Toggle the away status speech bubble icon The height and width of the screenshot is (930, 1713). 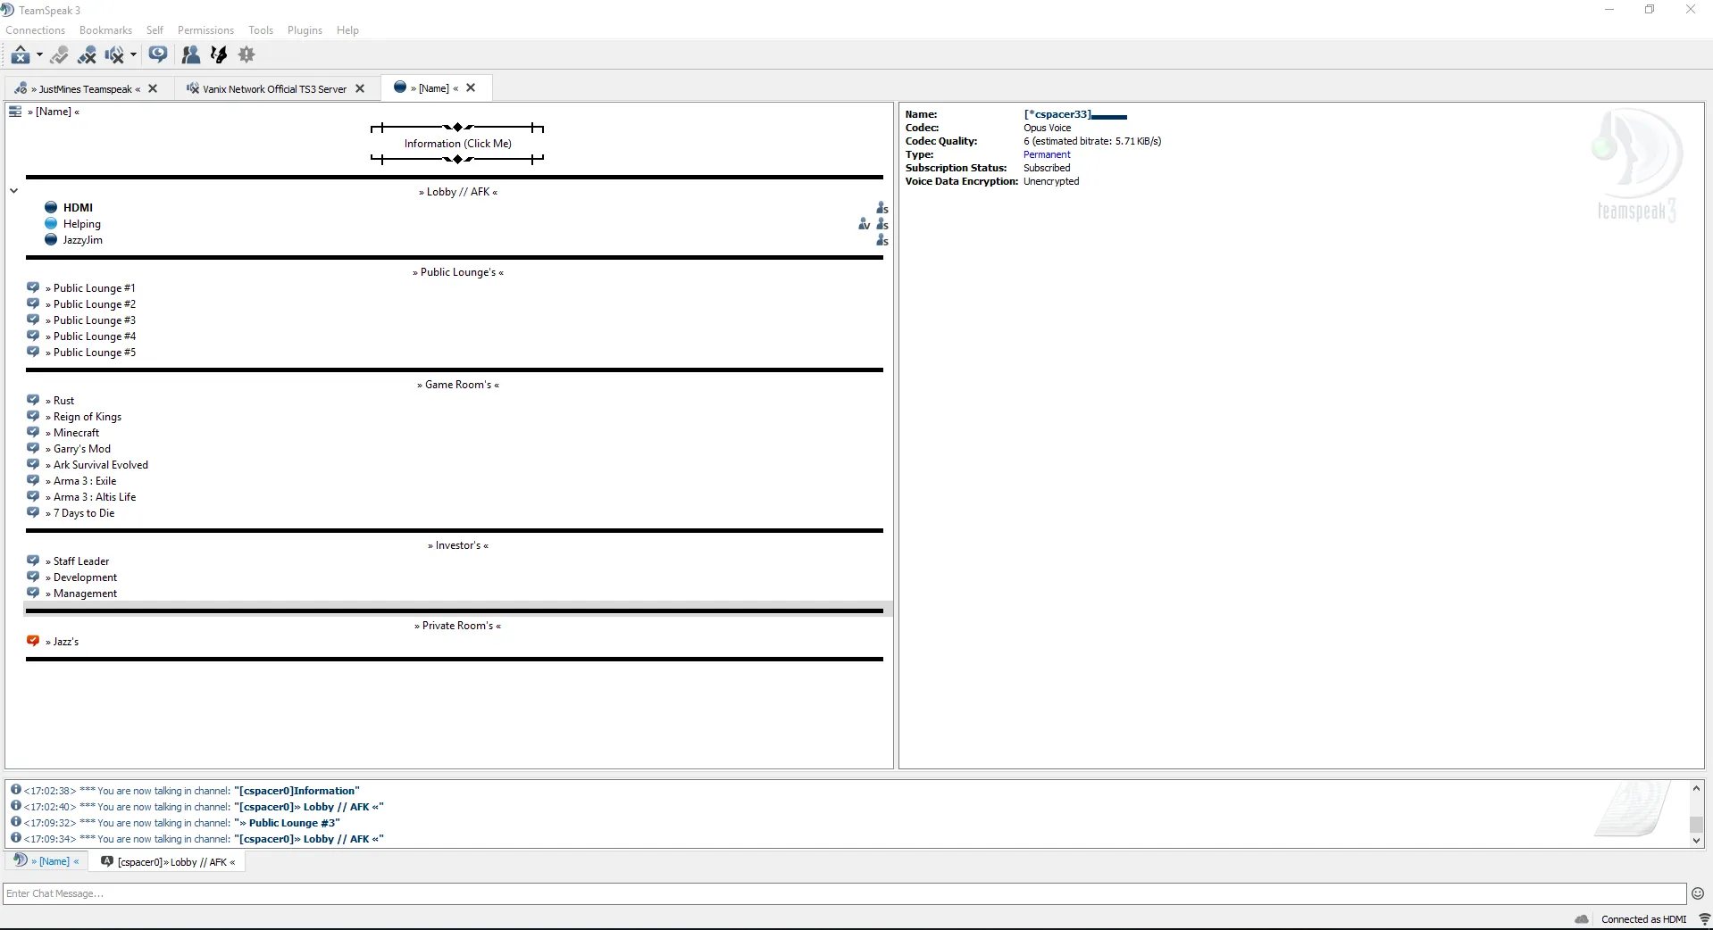pyautogui.click(x=158, y=55)
